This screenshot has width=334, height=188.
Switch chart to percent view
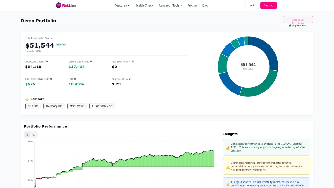33,135
